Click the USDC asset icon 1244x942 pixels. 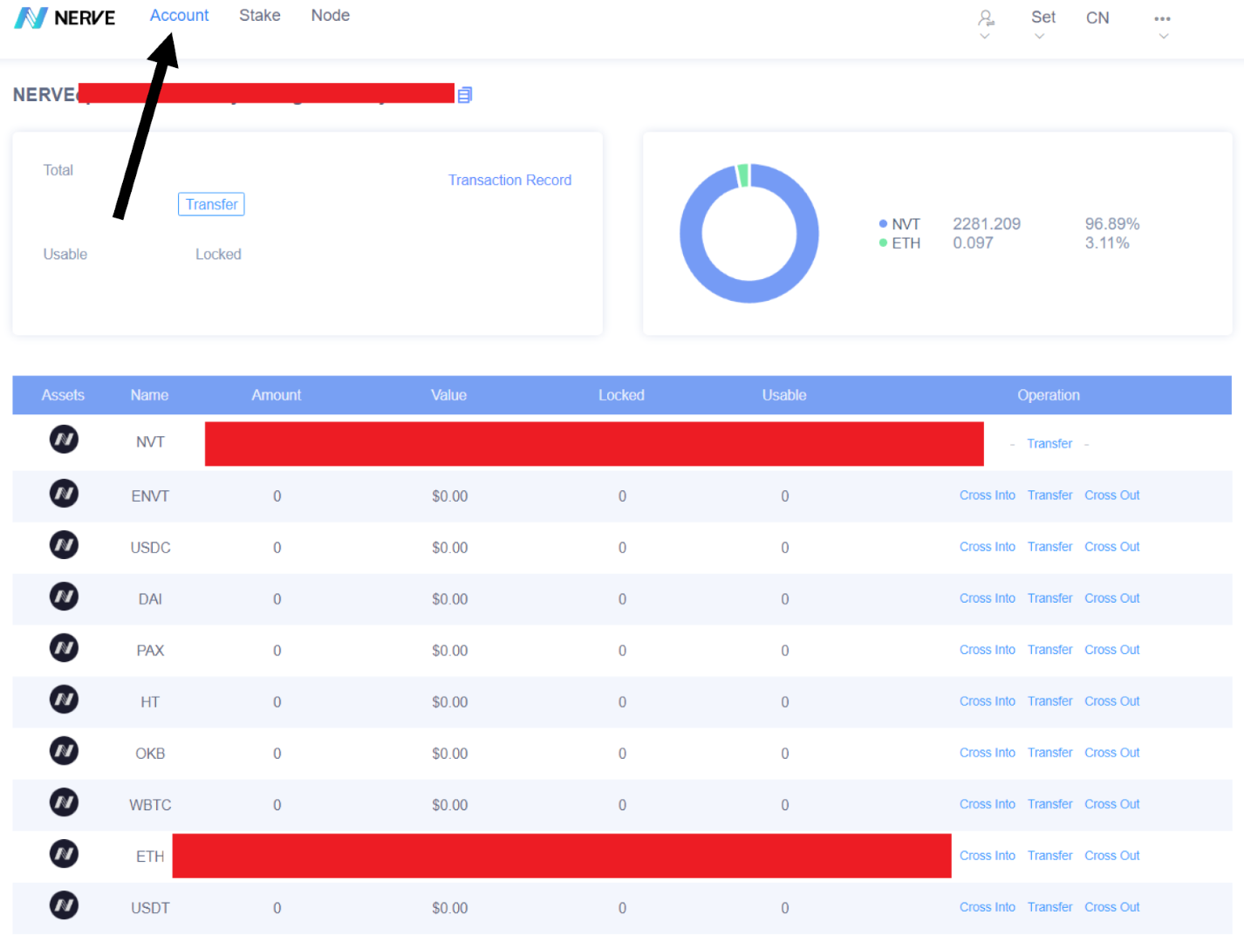pyautogui.click(x=64, y=545)
